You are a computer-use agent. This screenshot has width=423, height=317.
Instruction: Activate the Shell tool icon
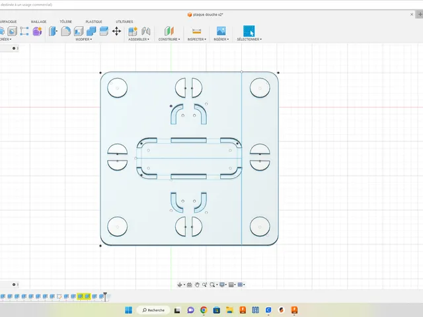tap(79, 31)
